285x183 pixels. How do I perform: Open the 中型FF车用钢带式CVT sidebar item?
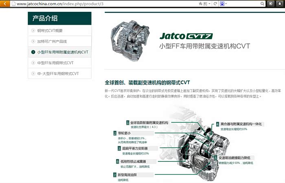[59, 63]
